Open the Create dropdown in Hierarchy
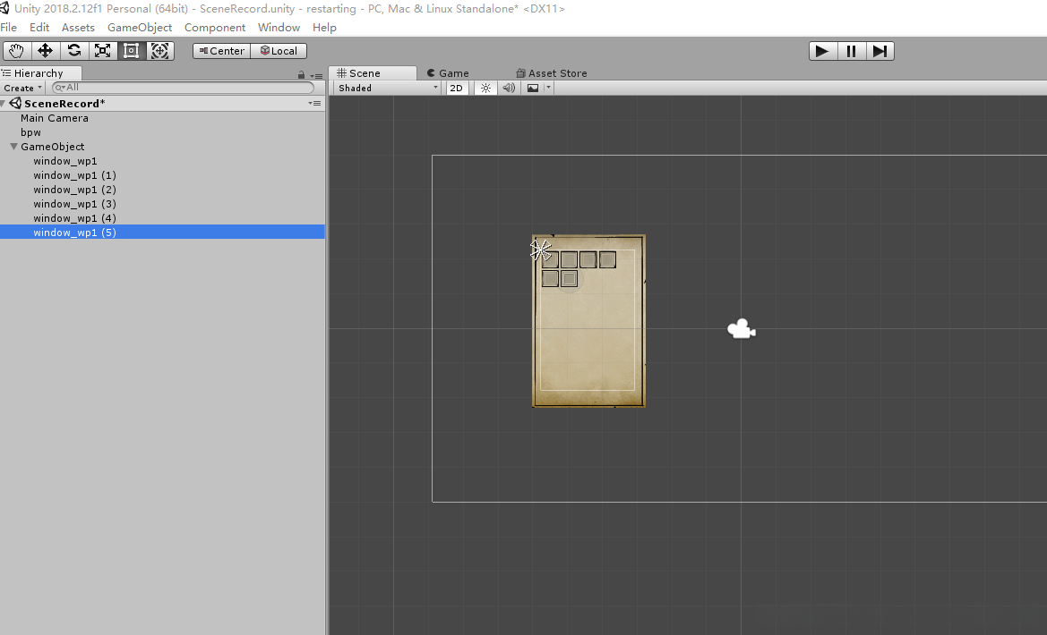 22,88
